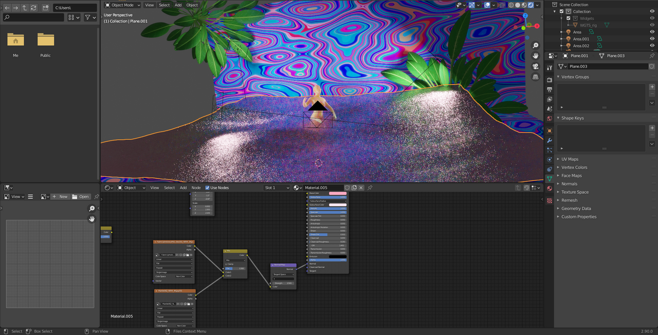
Task: Open the Slot 1 material dropdown
Action: click(x=277, y=188)
